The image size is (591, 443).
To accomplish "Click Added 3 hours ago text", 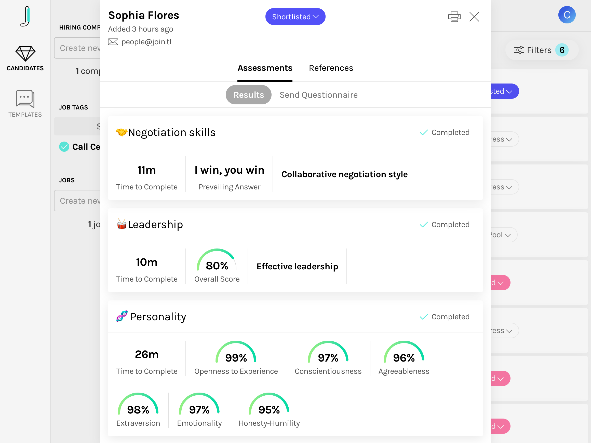I will tap(141, 29).
